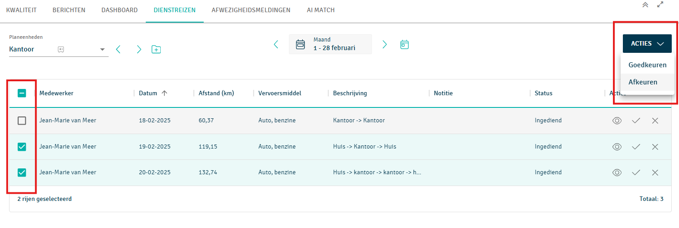Image resolution: width=679 pixels, height=228 pixels.
Task: Choose Afkeuren from the Acties menu
Action: [643, 82]
